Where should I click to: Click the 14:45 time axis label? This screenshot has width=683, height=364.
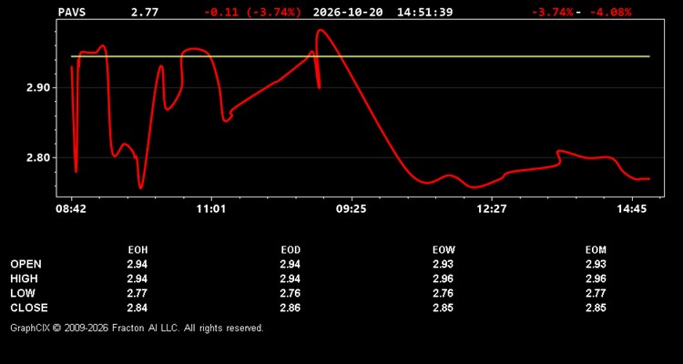click(x=632, y=209)
